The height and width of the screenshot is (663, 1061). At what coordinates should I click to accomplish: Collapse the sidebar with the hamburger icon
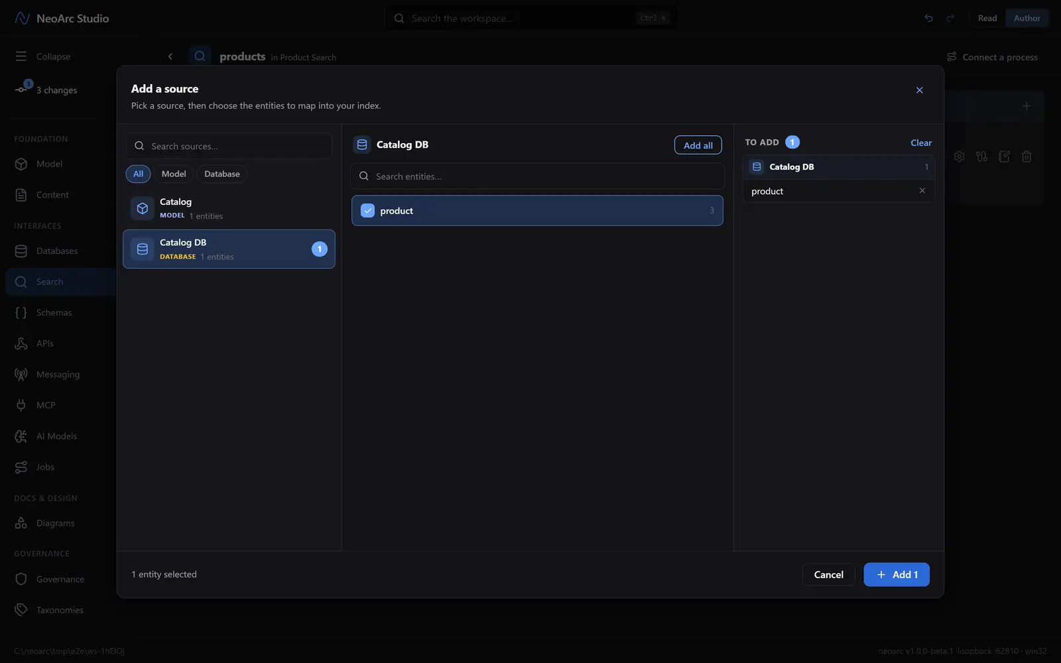[x=21, y=56]
